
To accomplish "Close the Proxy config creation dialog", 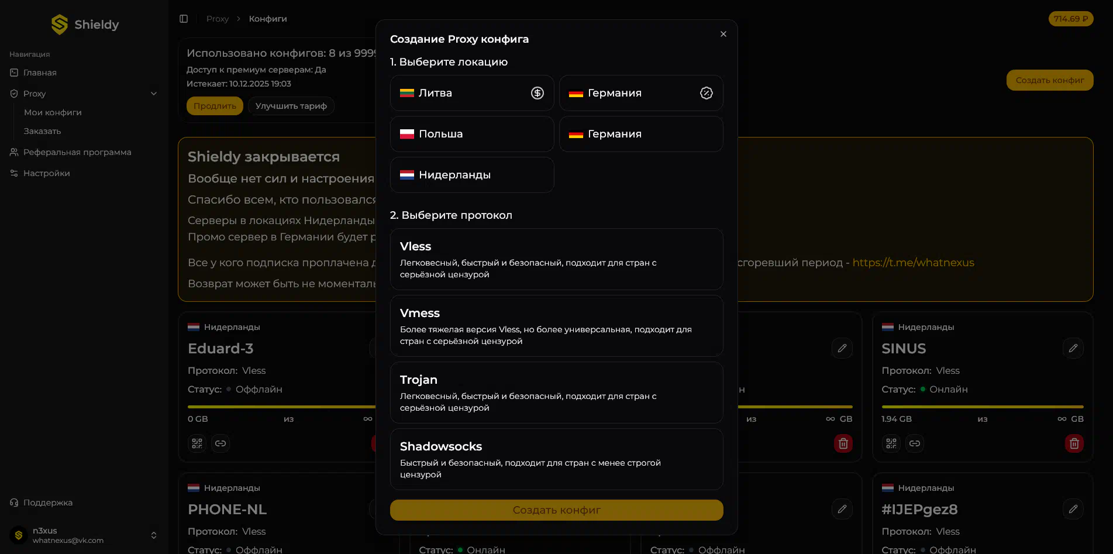I will coord(723,34).
